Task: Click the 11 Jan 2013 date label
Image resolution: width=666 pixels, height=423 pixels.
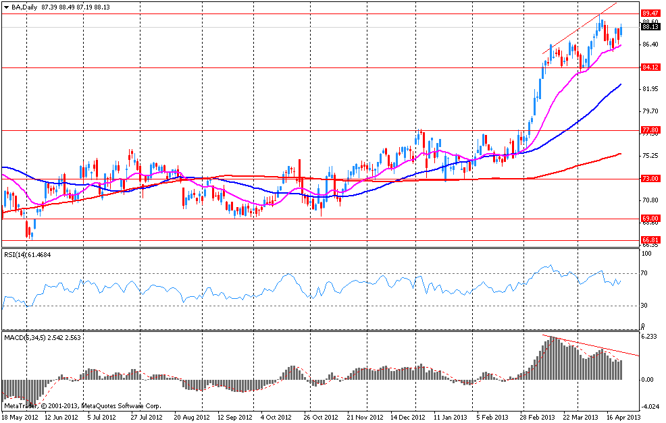Action: click(451, 417)
